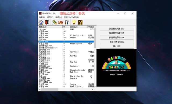The width and height of the screenshot is (172, 104).
Task: Click the horizontal scrollbar right arrow
Action: click(x=92, y=89)
